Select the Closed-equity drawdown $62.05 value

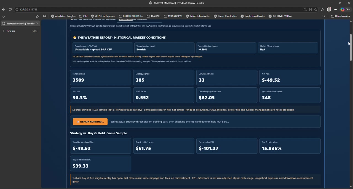pos(207,98)
